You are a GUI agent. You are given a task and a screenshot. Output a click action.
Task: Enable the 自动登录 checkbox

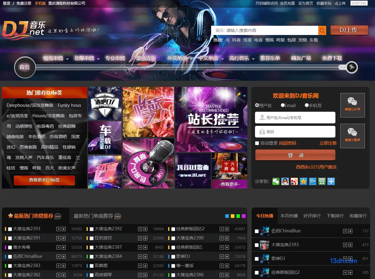tap(257, 143)
